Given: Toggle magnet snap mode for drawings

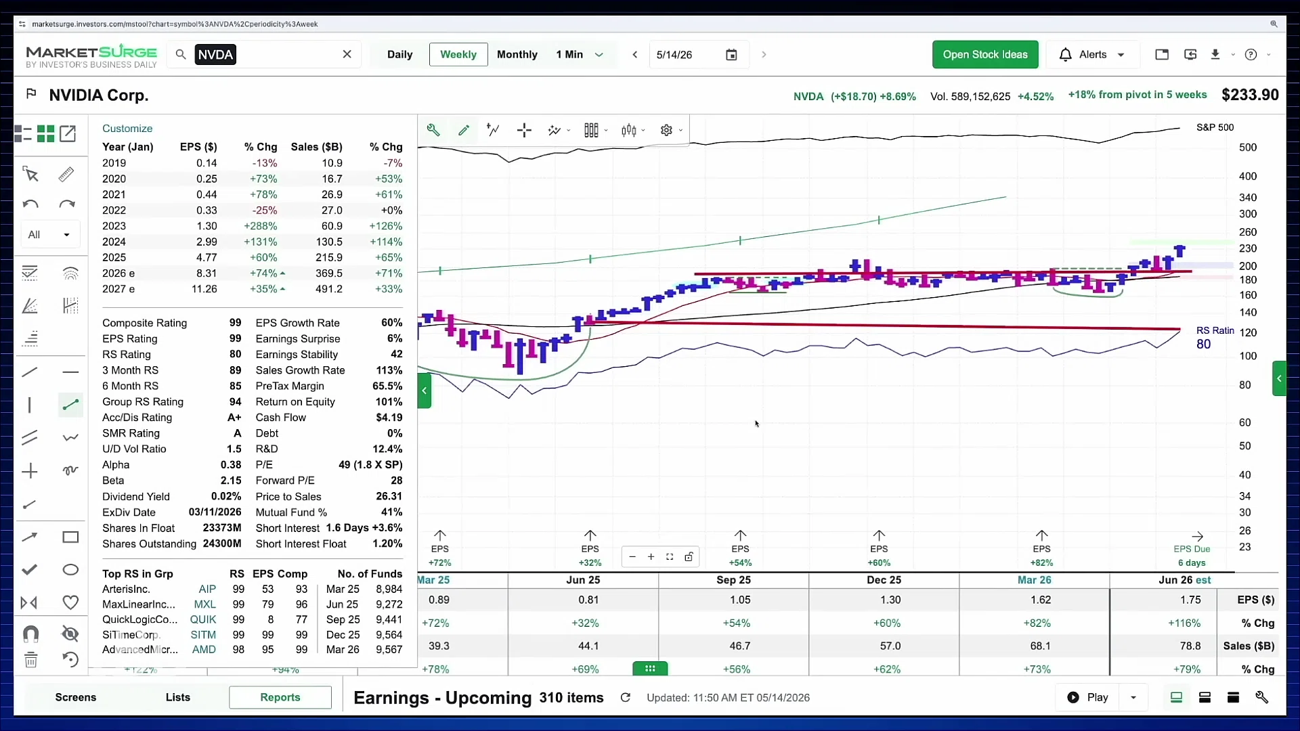Looking at the screenshot, I should click(x=30, y=634).
